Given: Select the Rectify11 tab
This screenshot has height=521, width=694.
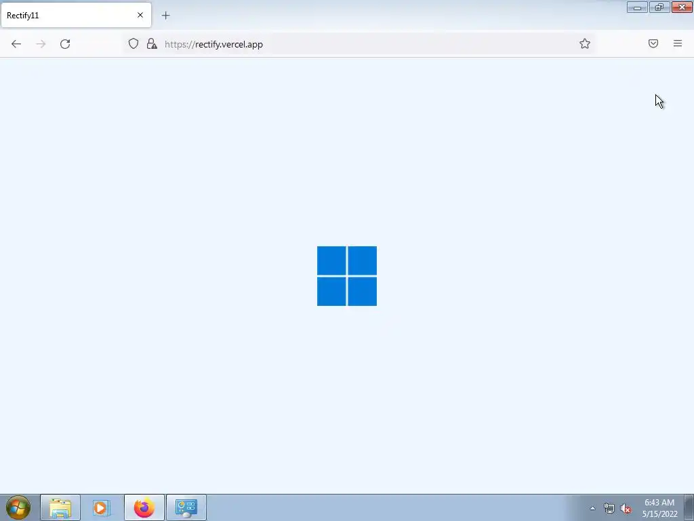Looking at the screenshot, I should 76,15.
